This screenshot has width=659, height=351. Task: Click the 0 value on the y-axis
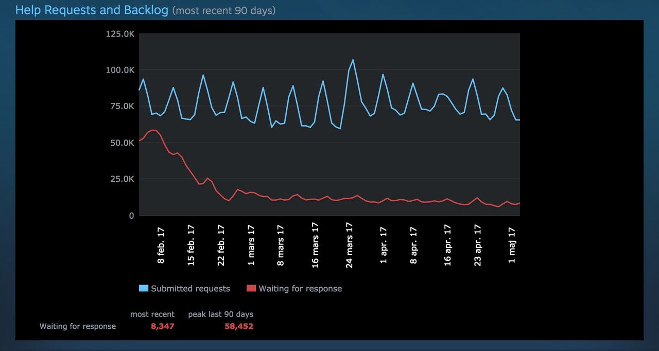point(131,216)
